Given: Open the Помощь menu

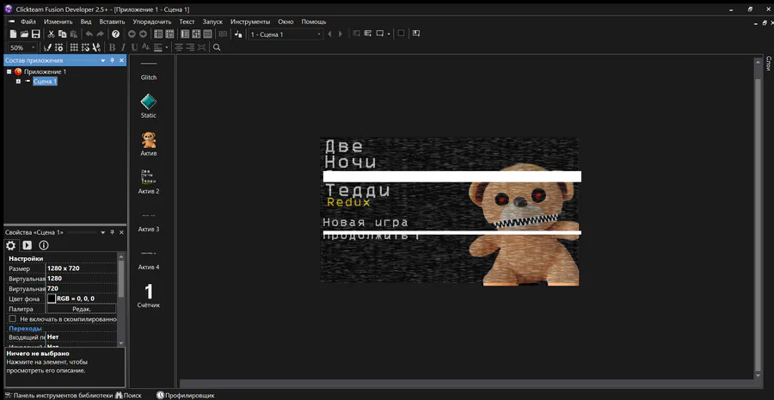Looking at the screenshot, I should pyautogui.click(x=314, y=22).
